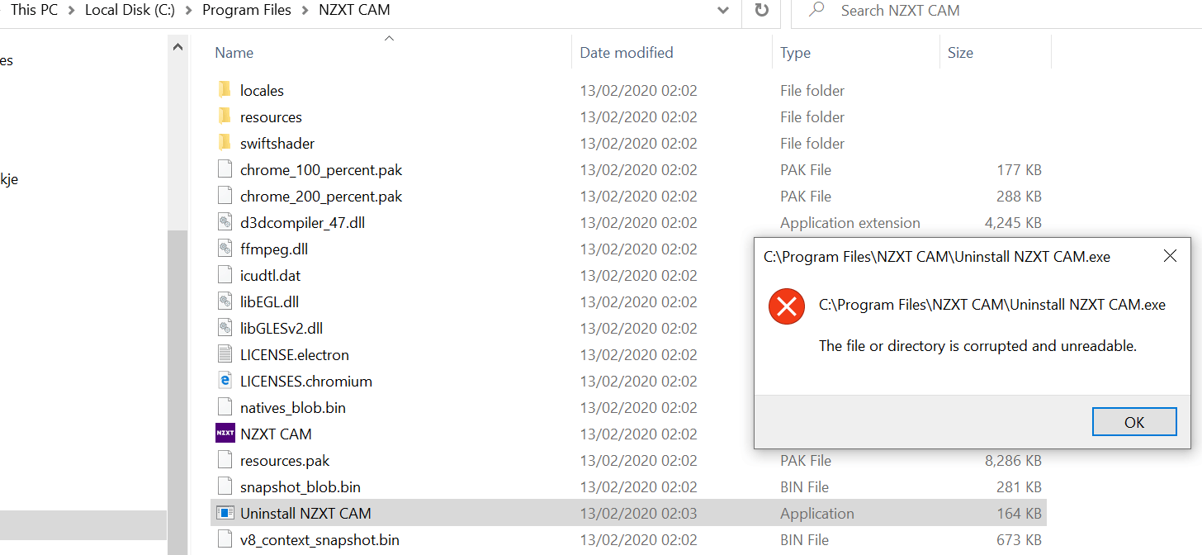Close the error dialog with X

(1170, 257)
